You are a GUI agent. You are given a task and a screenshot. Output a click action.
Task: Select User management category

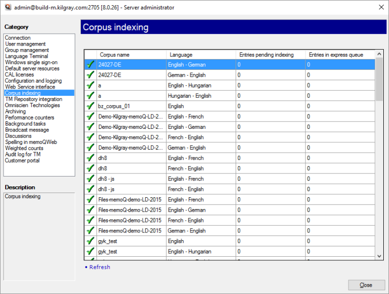click(25, 44)
